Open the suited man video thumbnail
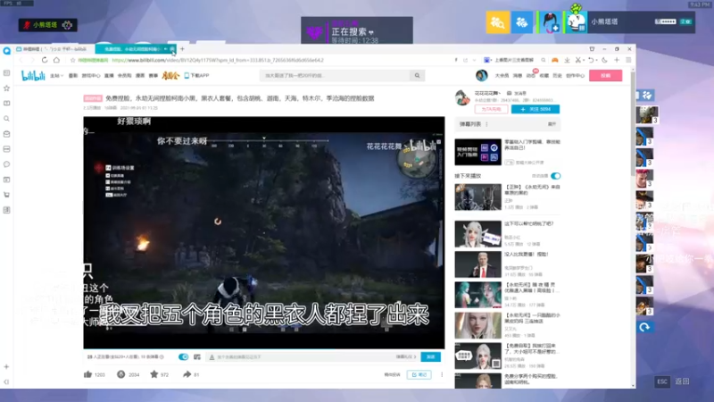714x402 pixels. (x=477, y=264)
